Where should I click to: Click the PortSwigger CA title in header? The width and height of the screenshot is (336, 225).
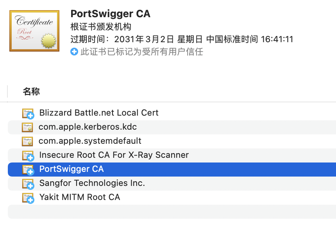pos(110,14)
